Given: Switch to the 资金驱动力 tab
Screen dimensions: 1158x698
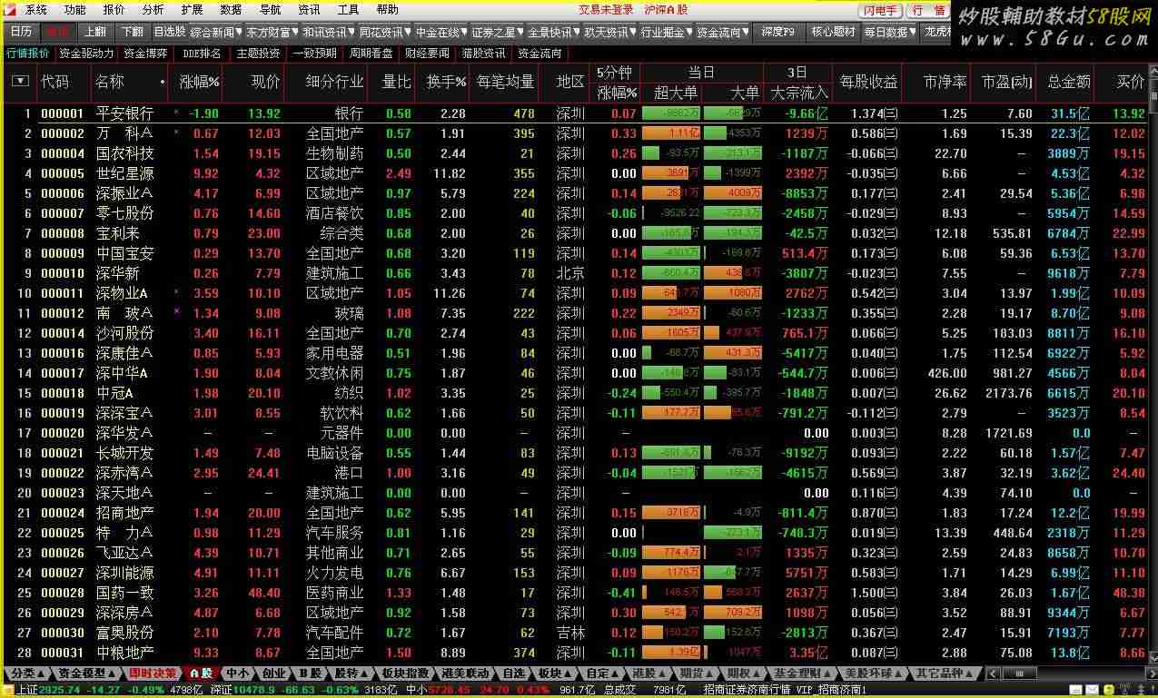Looking at the screenshot, I should (x=87, y=54).
